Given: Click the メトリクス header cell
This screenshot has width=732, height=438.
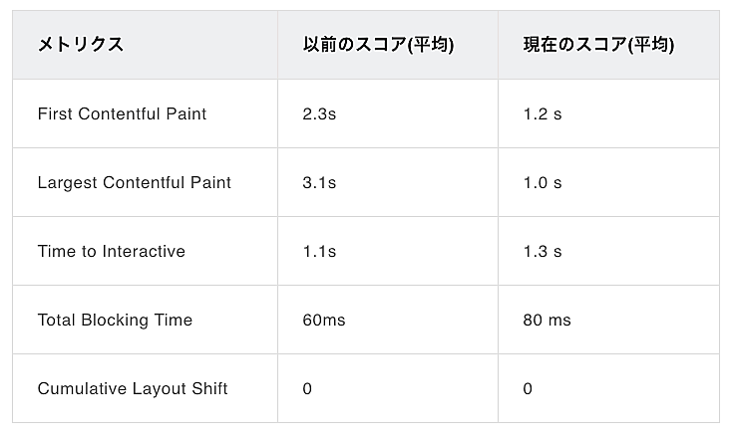Looking at the screenshot, I should coord(81,45).
